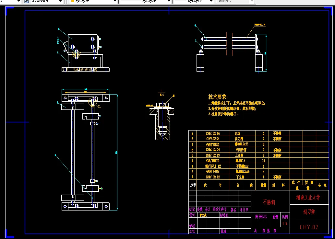The height and width of the screenshot is (239, 335).
Task: Select large red 不锈钢 in title block
Action: [269, 202]
